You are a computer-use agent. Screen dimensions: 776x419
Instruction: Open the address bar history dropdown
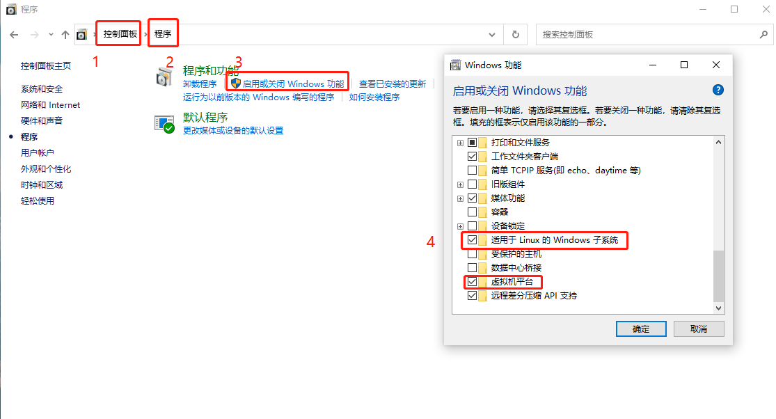492,35
